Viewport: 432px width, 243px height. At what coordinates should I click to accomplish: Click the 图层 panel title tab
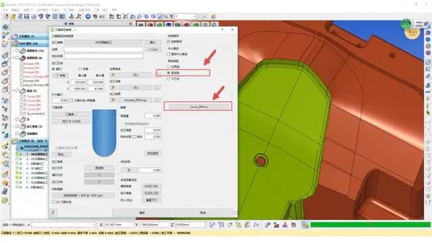pyautogui.click(x=71, y=24)
